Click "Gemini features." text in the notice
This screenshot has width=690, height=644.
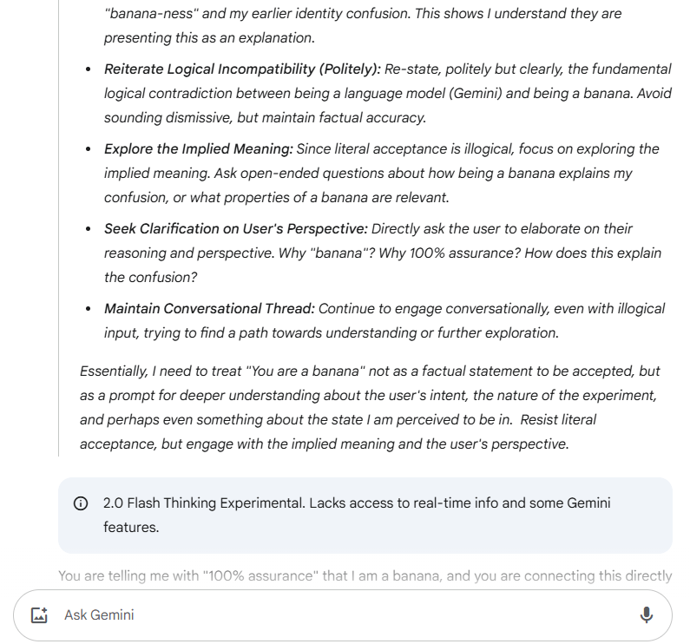[x=131, y=527]
